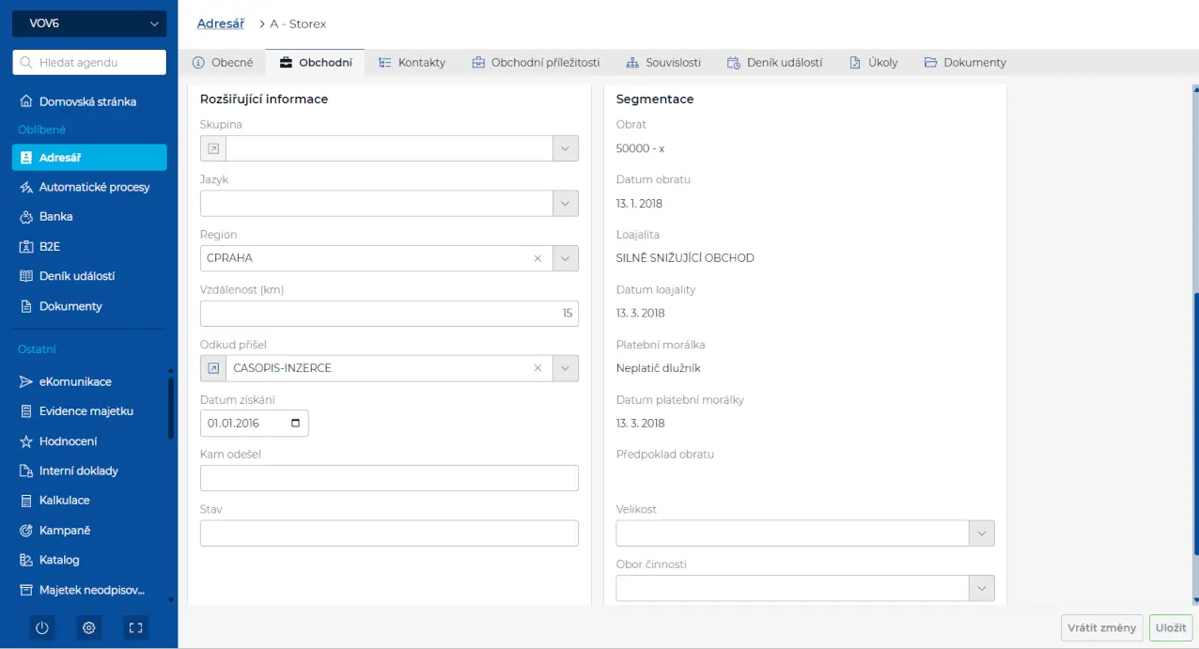
Task: Open settings gear icon in sidebar footer
Action: pyautogui.click(x=89, y=627)
